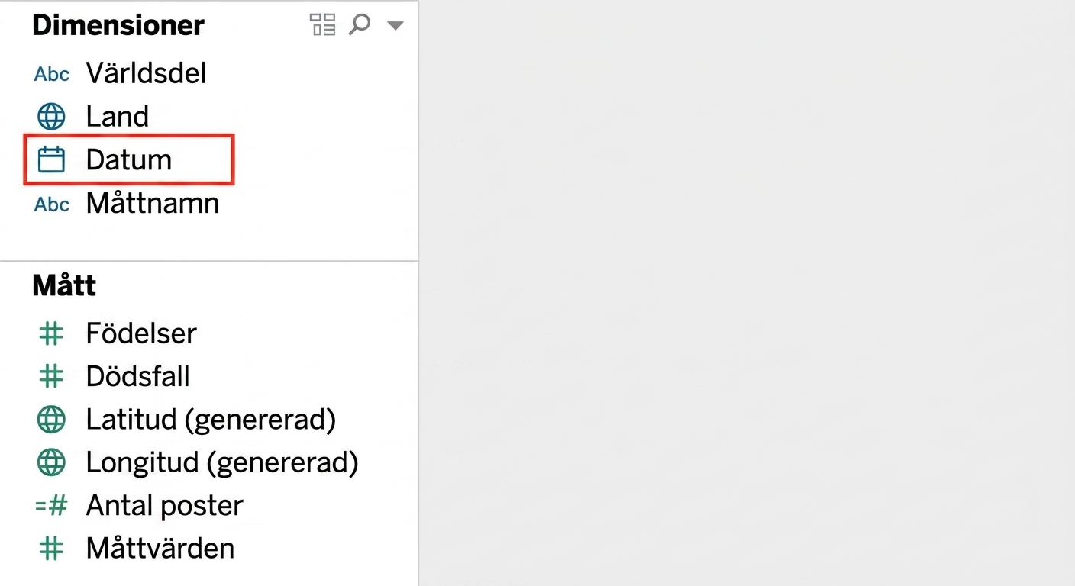Viewport: 1075px width, 586px height.
Task: Select the Land dimension field
Action: (x=117, y=117)
